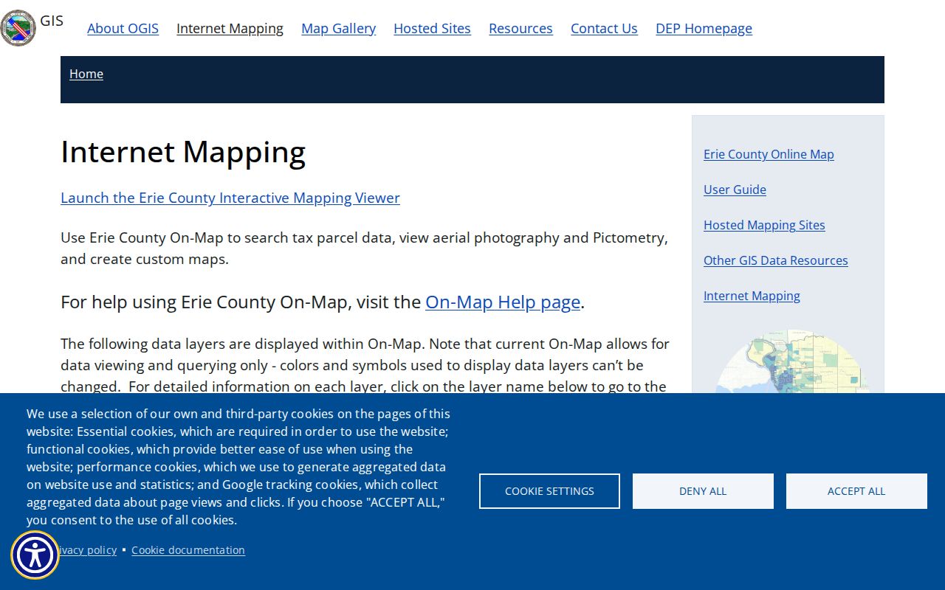Click the Erie County seal logo

[x=18, y=28]
